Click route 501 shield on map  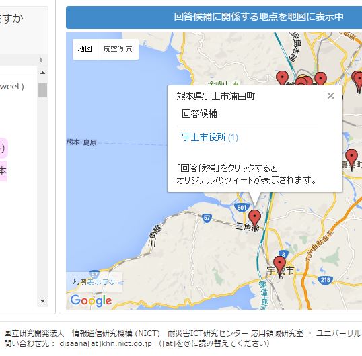(x=242, y=207)
